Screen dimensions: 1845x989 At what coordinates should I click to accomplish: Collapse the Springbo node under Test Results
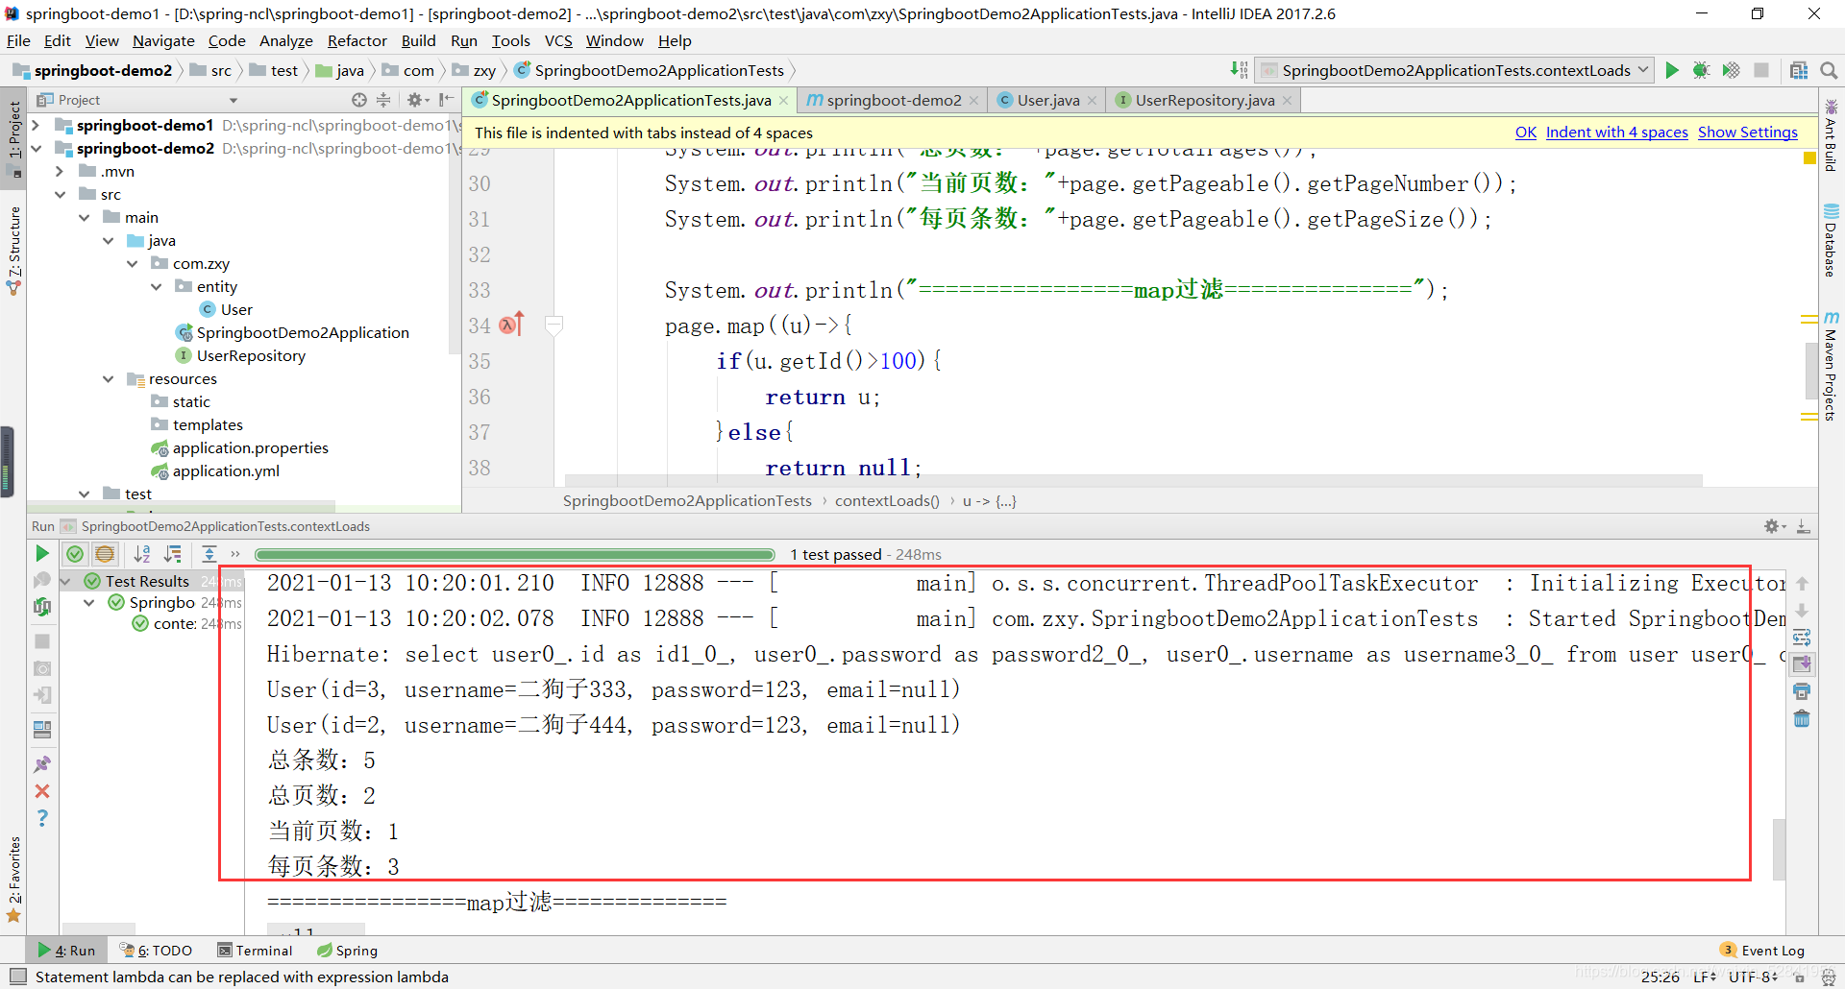tap(89, 602)
